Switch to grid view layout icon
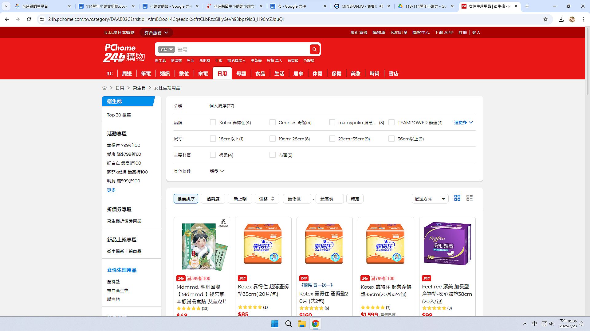The height and width of the screenshot is (331, 590). click(x=457, y=198)
